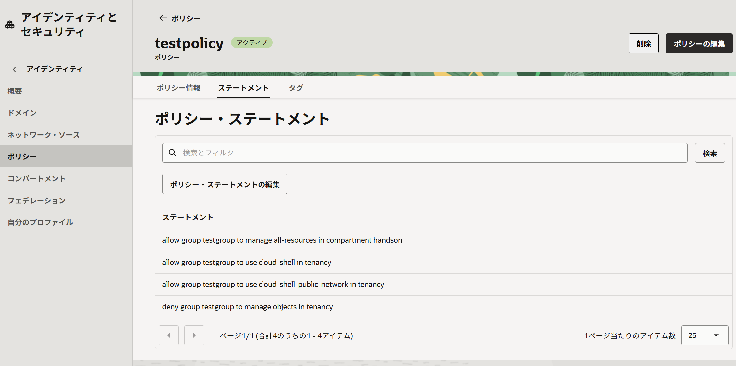Select the ステートメント tab

(x=243, y=88)
